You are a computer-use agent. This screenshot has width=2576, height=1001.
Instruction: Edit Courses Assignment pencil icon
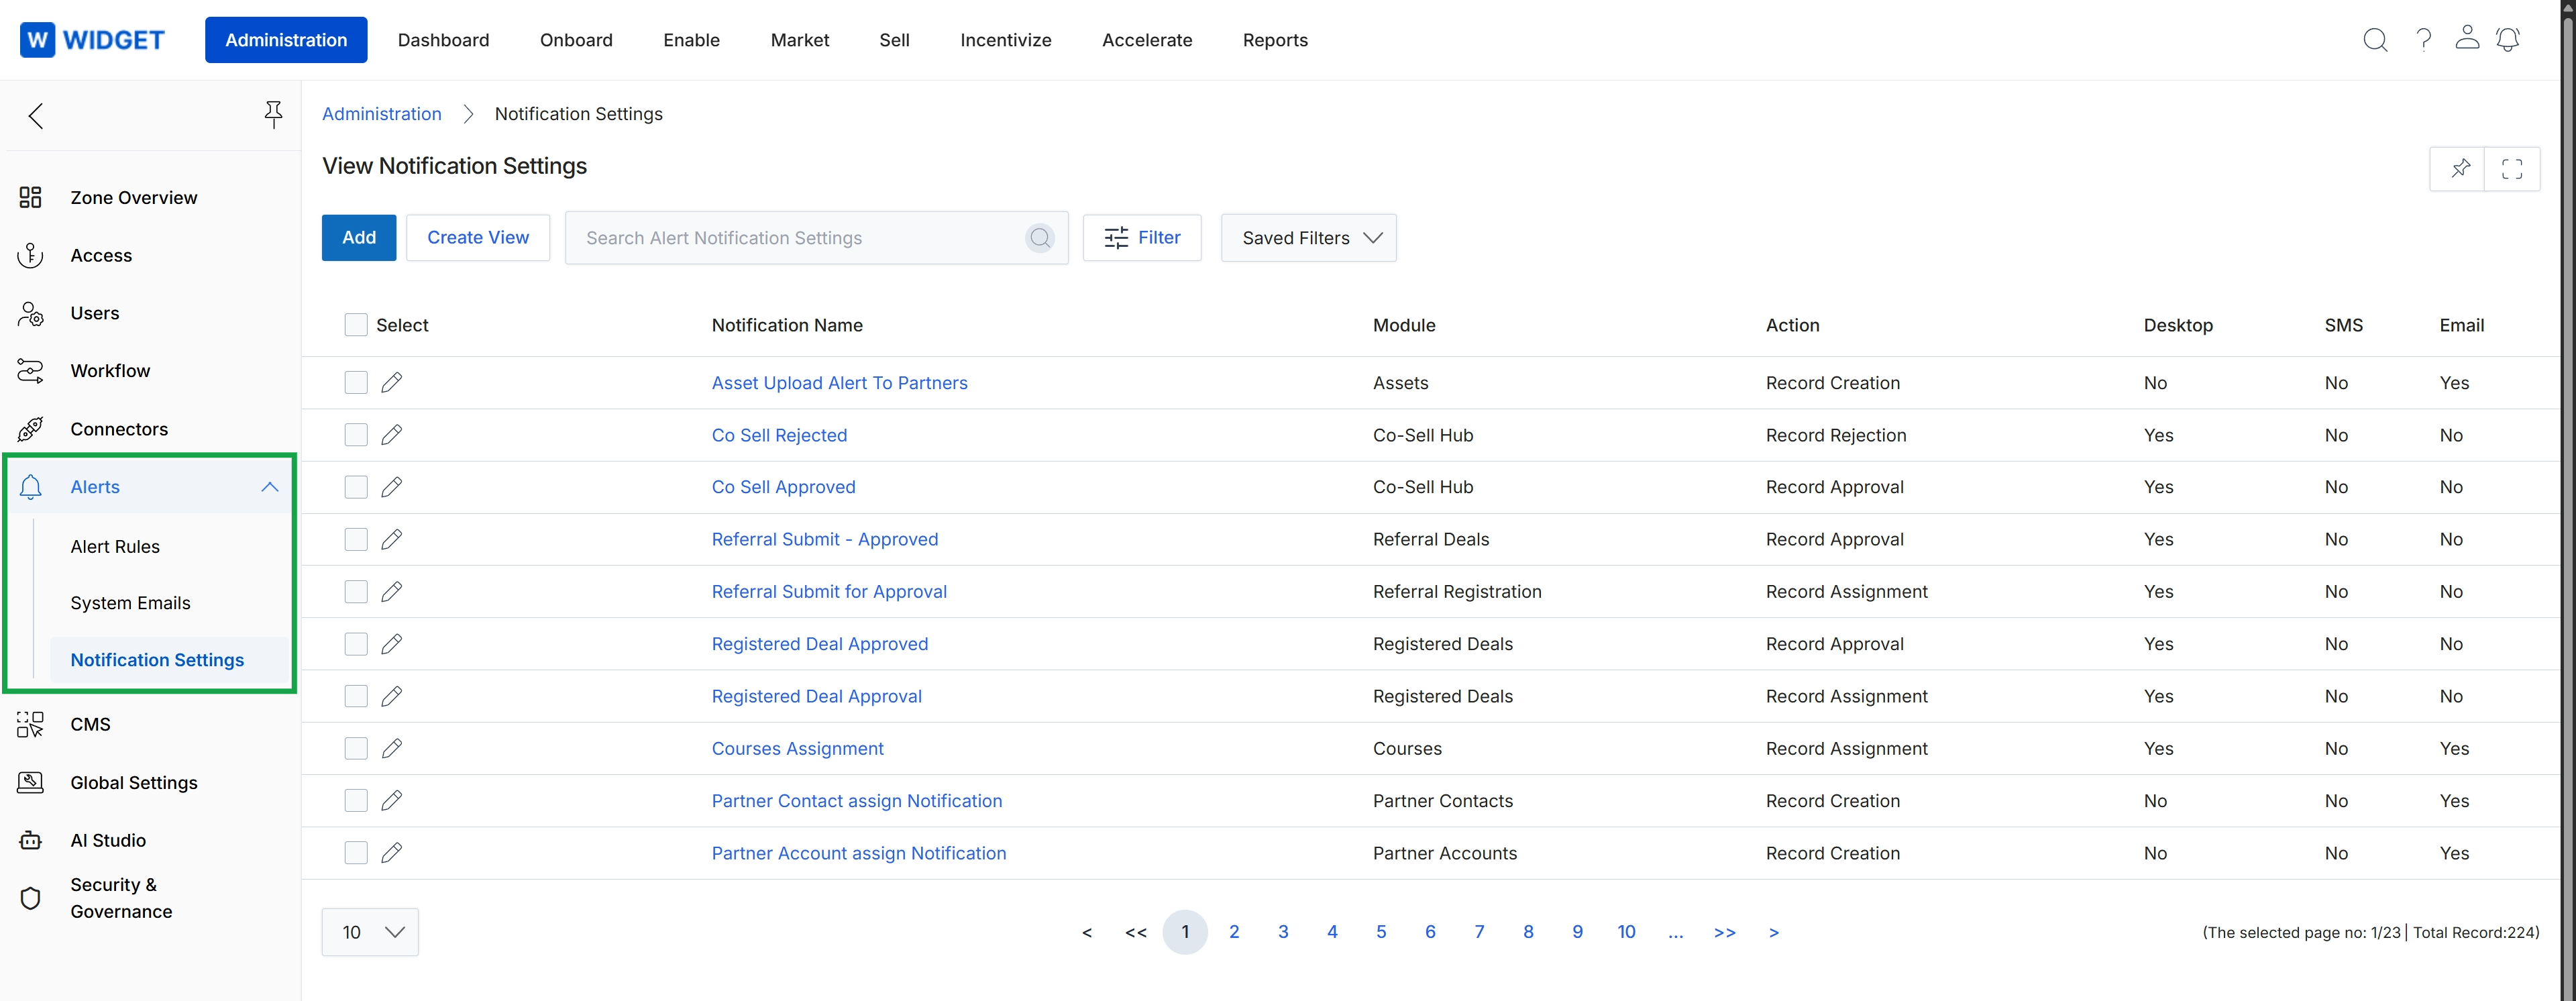[x=392, y=748]
